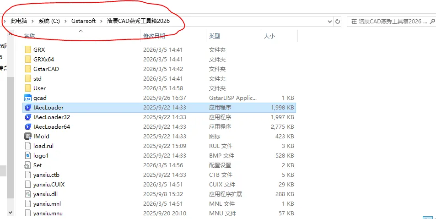Click navigation pane scroll down arrow
The height and width of the screenshot is (219, 436).
coord(10,212)
